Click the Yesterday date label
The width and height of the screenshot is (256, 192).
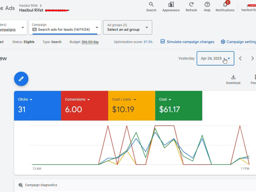point(186,58)
